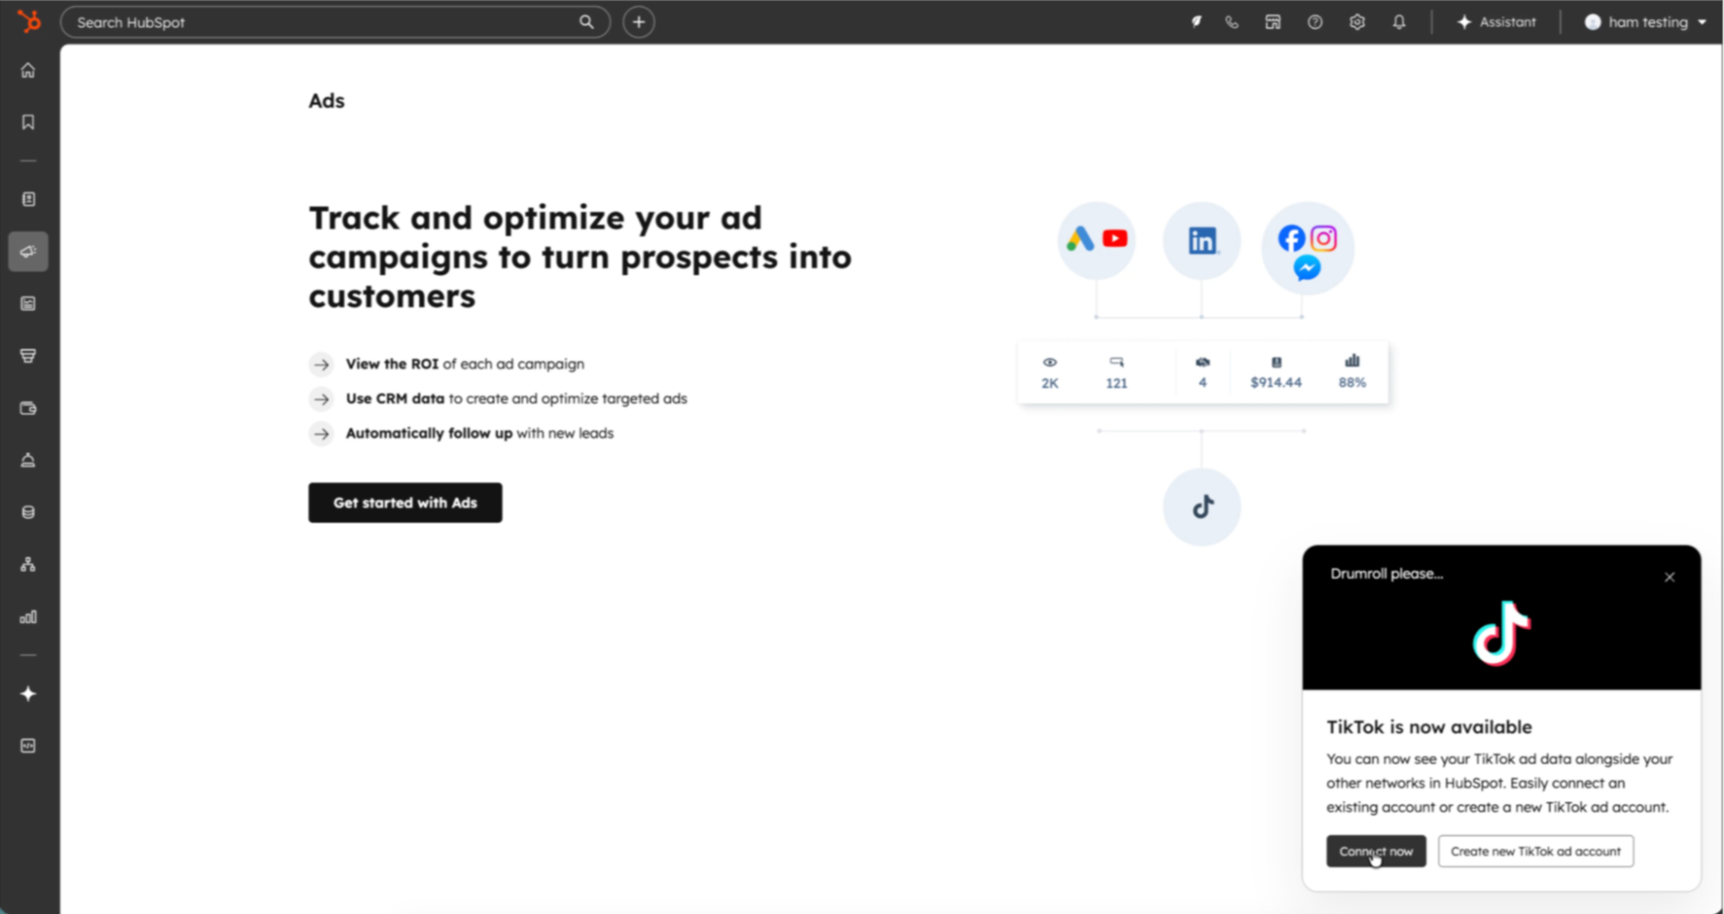Open the Help question mark icon

coord(1315,22)
